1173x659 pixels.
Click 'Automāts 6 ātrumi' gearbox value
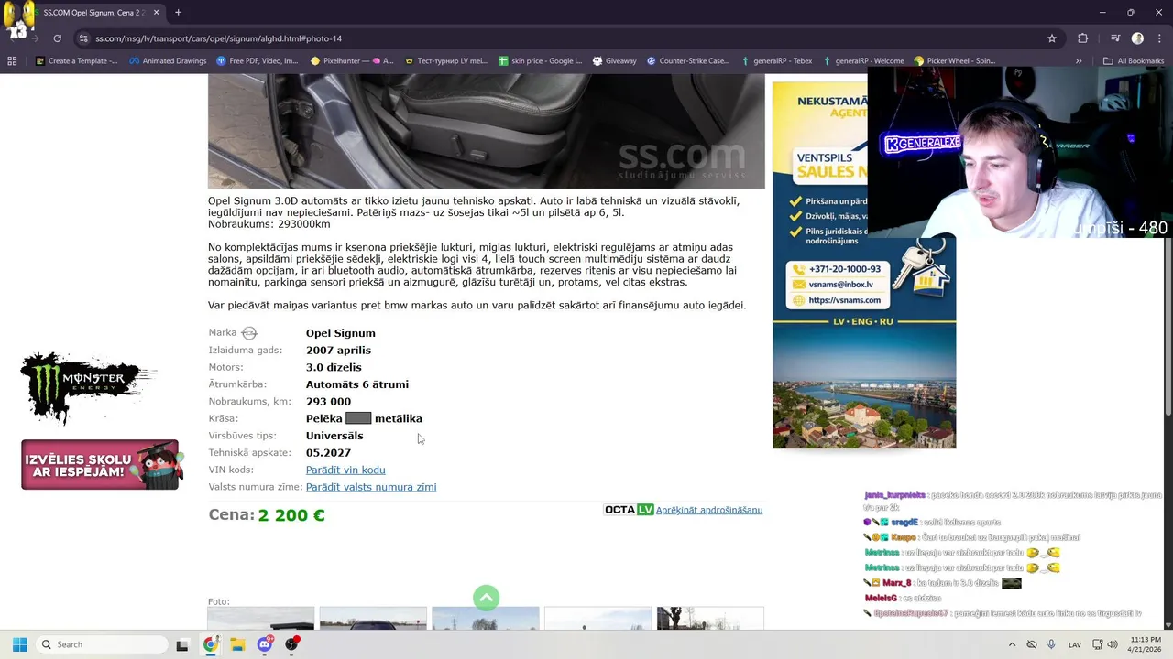coord(357,384)
